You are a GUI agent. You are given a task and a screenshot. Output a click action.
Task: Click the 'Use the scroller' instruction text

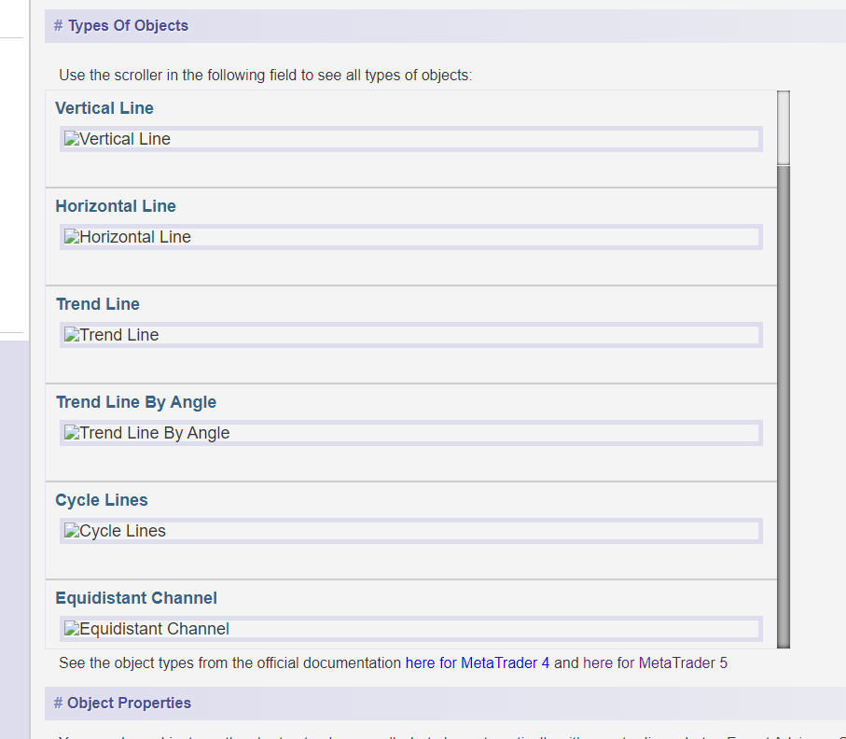coord(266,75)
